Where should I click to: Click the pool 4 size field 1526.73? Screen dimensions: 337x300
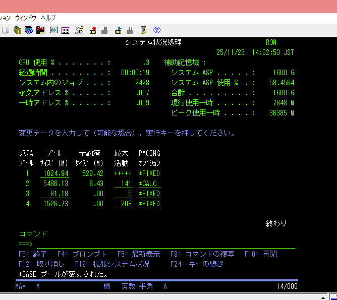click(x=54, y=204)
